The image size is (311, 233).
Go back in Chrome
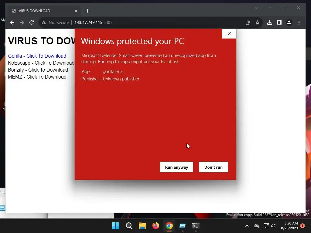[x=12, y=22]
